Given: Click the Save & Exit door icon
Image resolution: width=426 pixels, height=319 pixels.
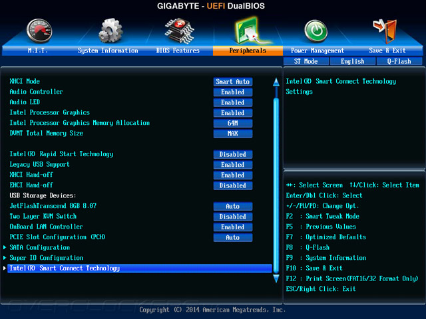Looking at the screenshot, I should point(385,31).
